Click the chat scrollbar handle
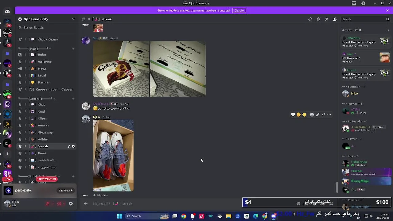The image size is (393, 221). 337,187
